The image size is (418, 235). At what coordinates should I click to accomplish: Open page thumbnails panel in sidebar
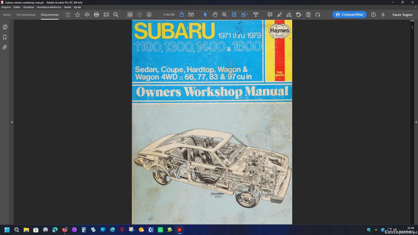point(5,27)
